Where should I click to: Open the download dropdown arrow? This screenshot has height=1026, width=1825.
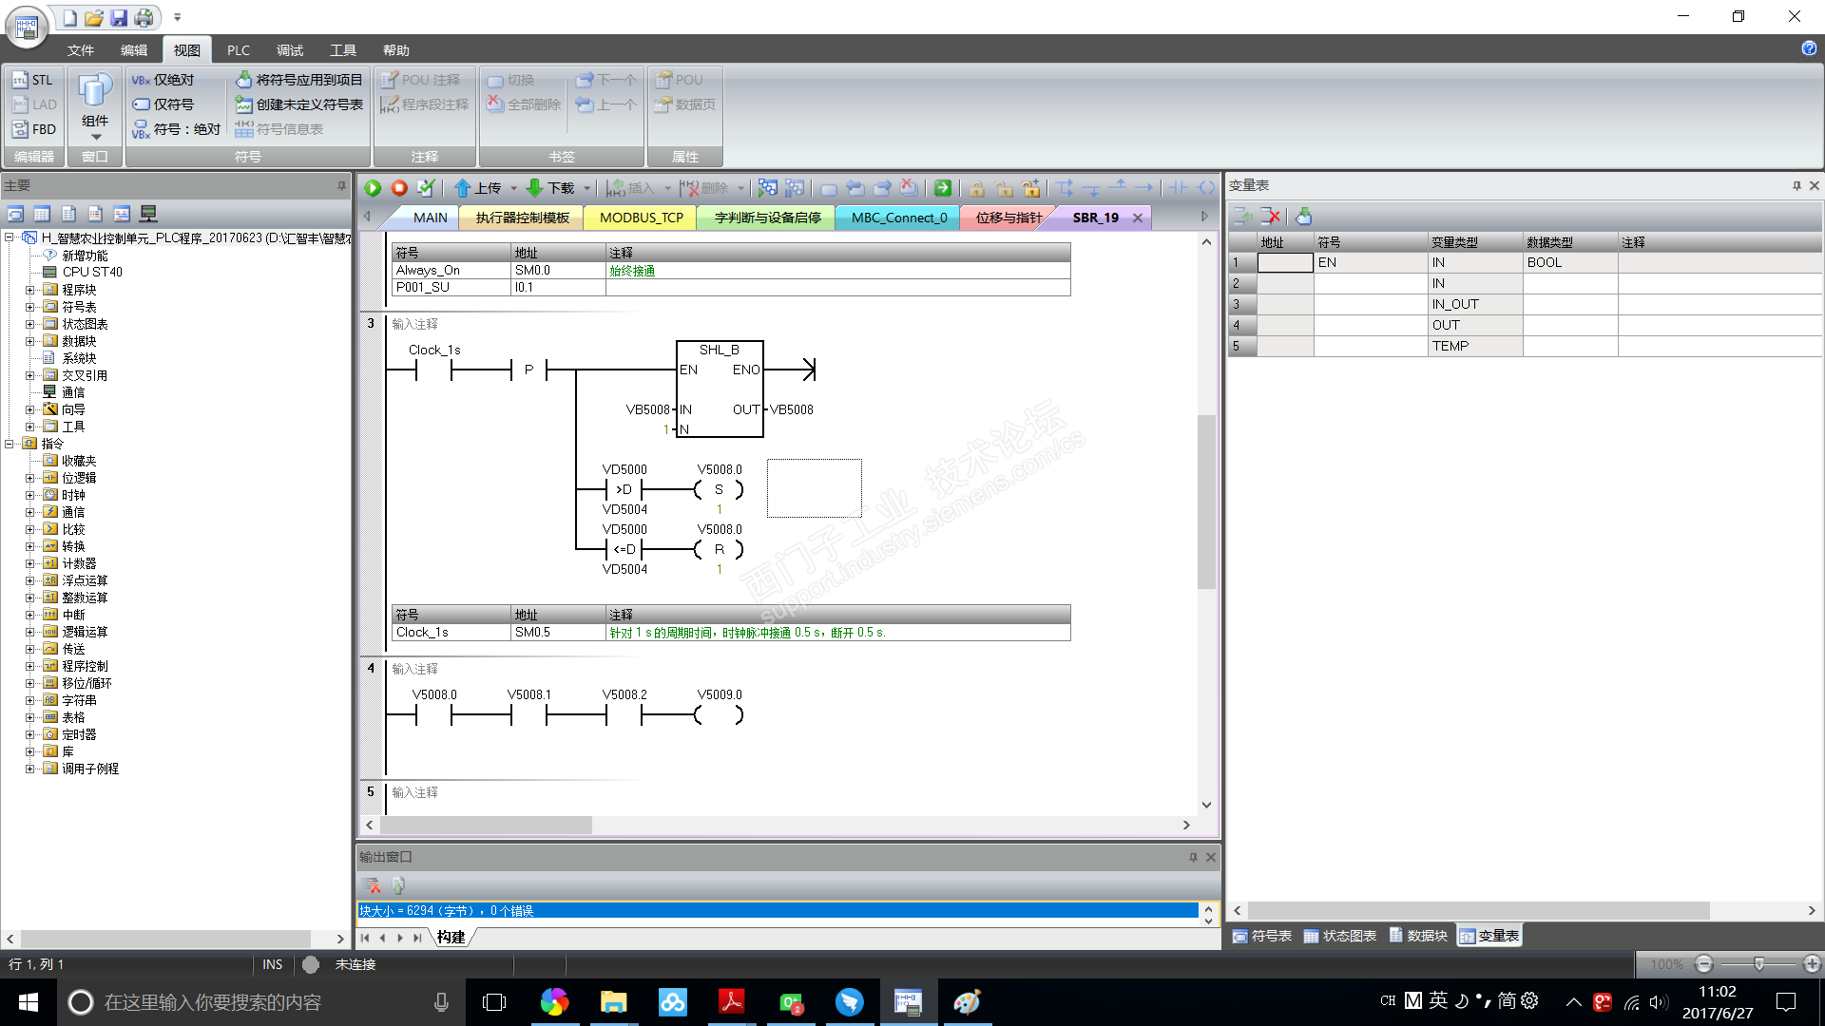tap(586, 188)
